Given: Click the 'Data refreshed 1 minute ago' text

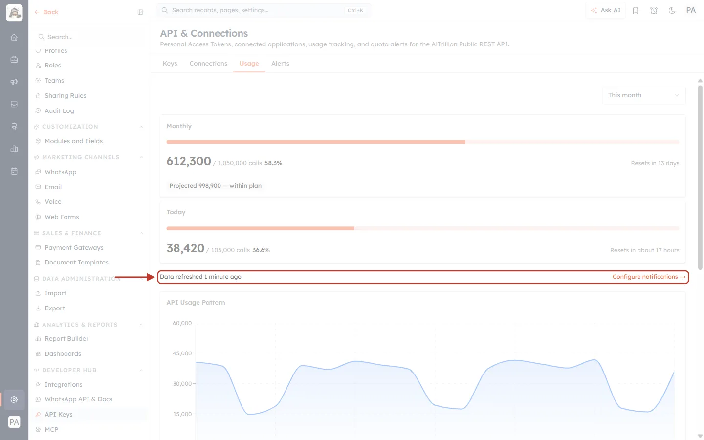Looking at the screenshot, I should (x=200, y=277).
